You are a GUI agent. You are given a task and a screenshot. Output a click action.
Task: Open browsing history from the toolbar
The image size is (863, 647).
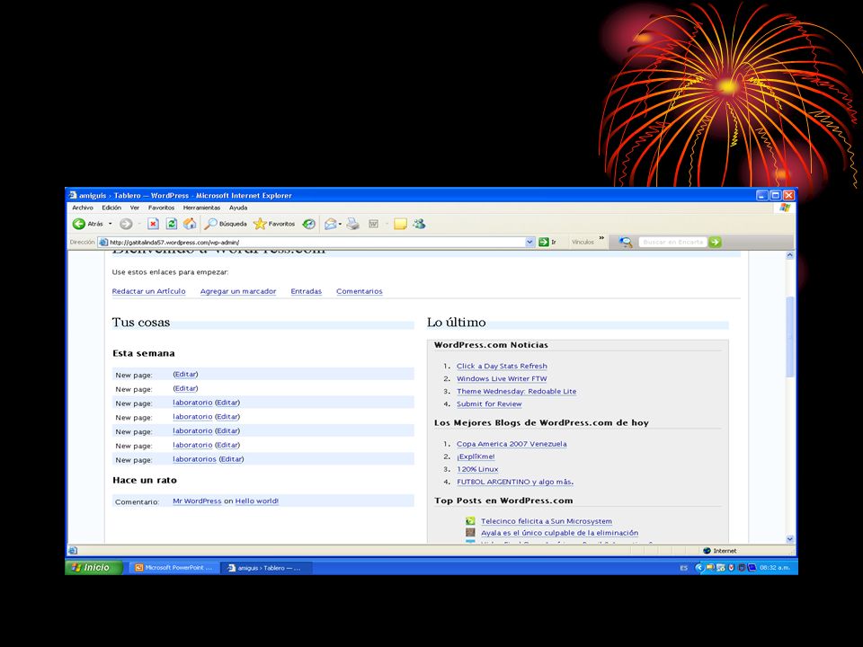point(308,224)
